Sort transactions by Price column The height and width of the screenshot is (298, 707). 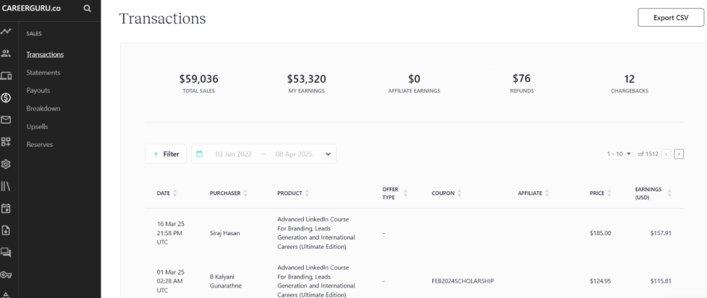(610, 193)
